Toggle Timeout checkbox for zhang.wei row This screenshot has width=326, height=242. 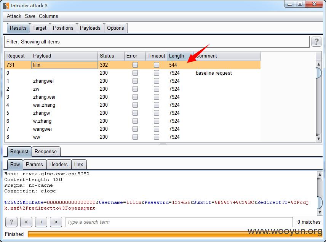(x=157, y=97)
